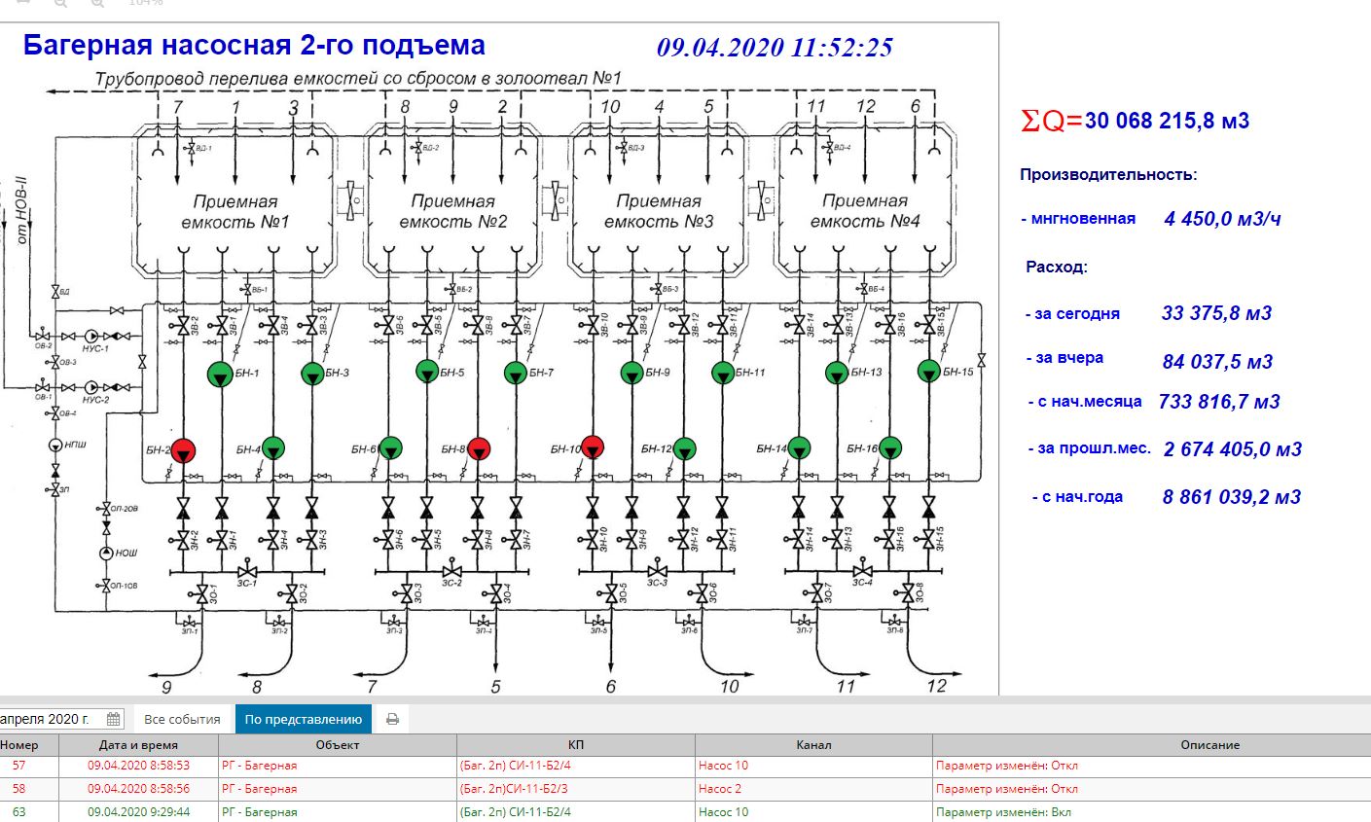Image resolution: width=1371 pixels, height=822 pixels.
Task: Click the red pump indicator БН-2
Action: click(184, 448)
